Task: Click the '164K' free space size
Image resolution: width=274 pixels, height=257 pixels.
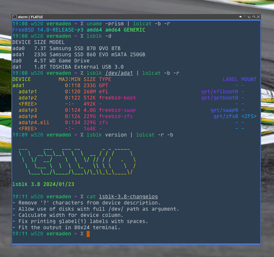Action: [89, 129]
